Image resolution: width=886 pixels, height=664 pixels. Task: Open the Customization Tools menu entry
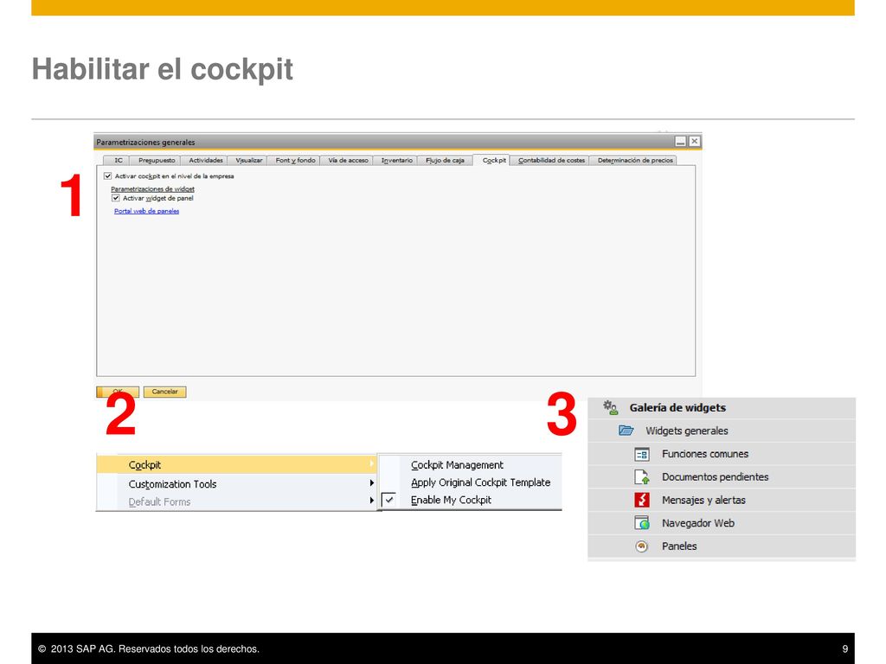click(236, 484)
